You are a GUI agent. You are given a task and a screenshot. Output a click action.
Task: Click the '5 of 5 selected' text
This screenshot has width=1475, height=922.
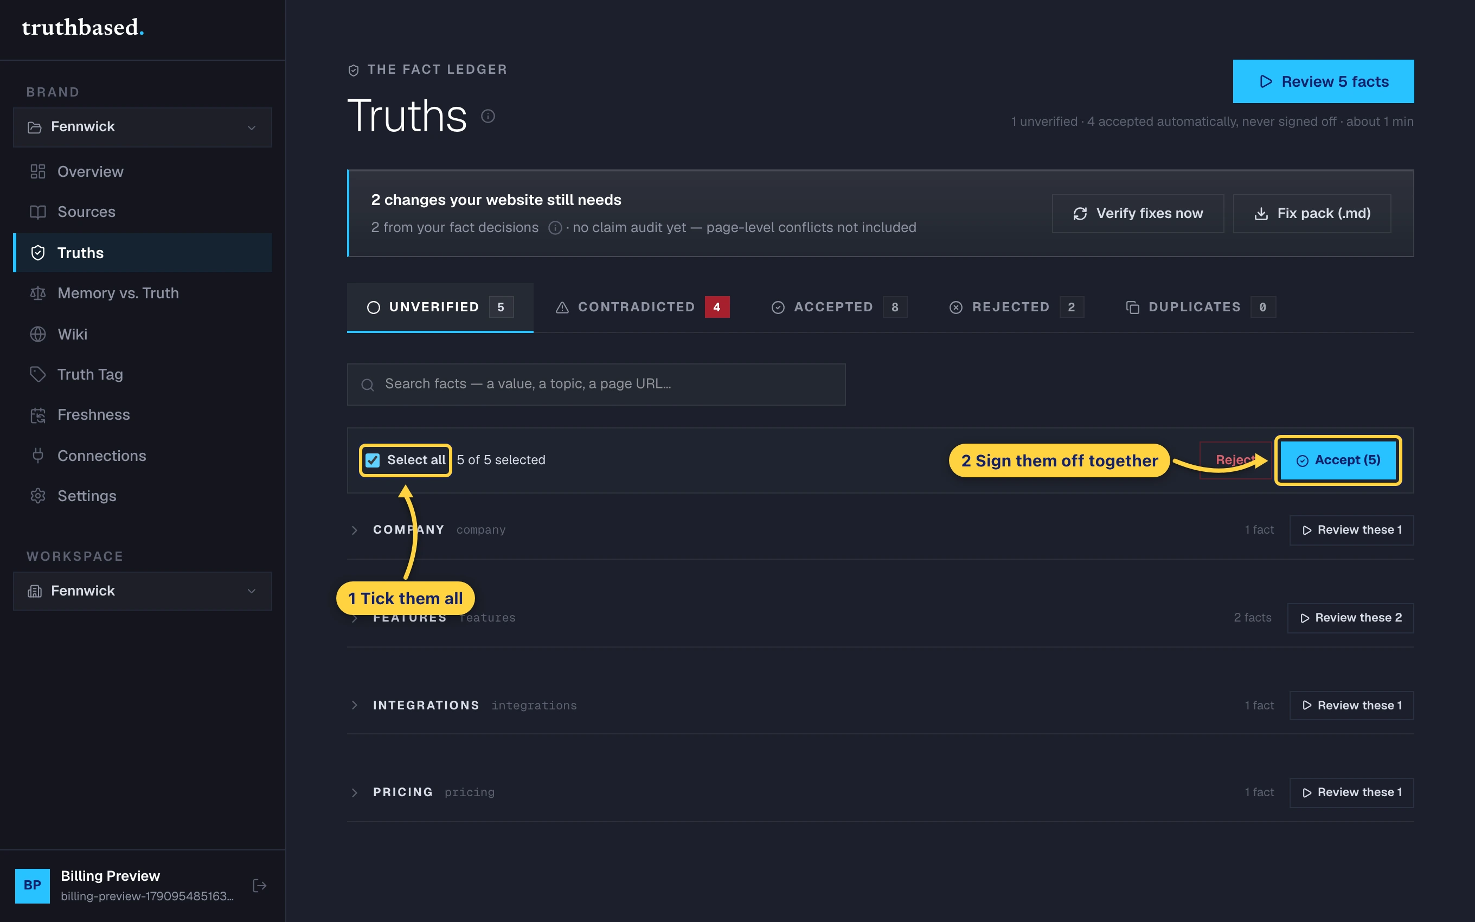click(501, 460)
